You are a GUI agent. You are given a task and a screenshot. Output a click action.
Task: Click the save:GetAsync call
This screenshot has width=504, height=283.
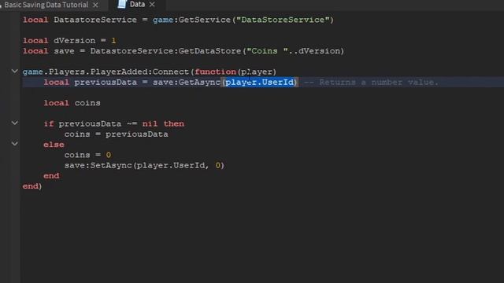click(x=187, y=83)
